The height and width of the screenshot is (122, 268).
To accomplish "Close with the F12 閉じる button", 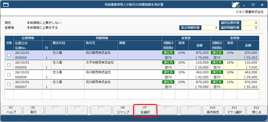I will pos(257,110).
